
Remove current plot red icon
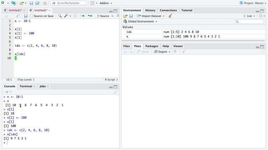(175, 52)
